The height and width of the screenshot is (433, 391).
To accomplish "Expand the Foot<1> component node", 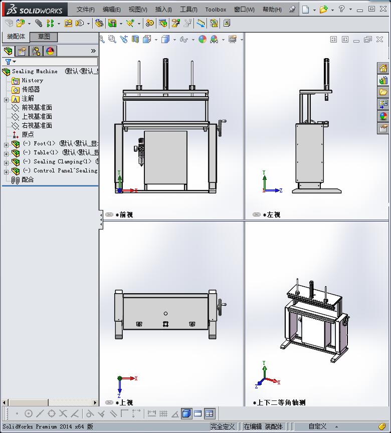I will click(6, 145).
